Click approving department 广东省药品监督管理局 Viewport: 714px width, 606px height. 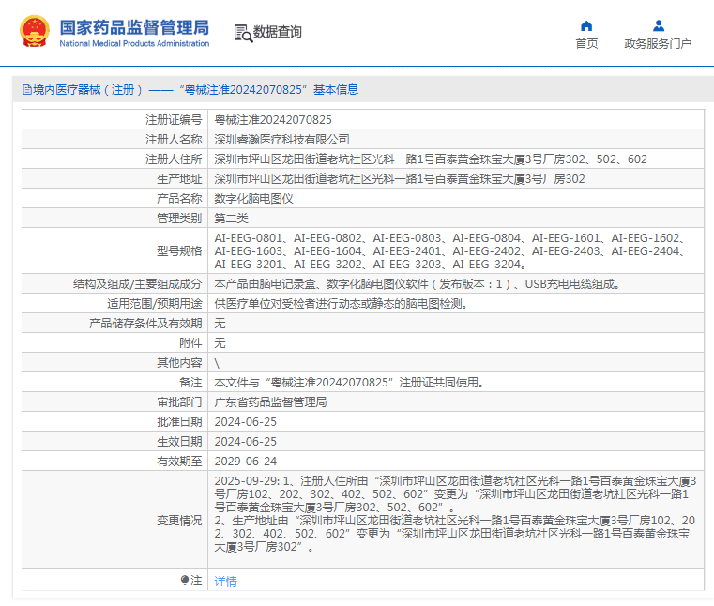tap(270, 402)
